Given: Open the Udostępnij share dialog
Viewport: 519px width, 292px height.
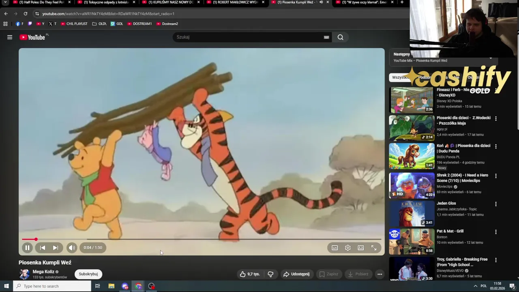Looking at the screenshot, I should pyautogui.click(x=296, y=274).
